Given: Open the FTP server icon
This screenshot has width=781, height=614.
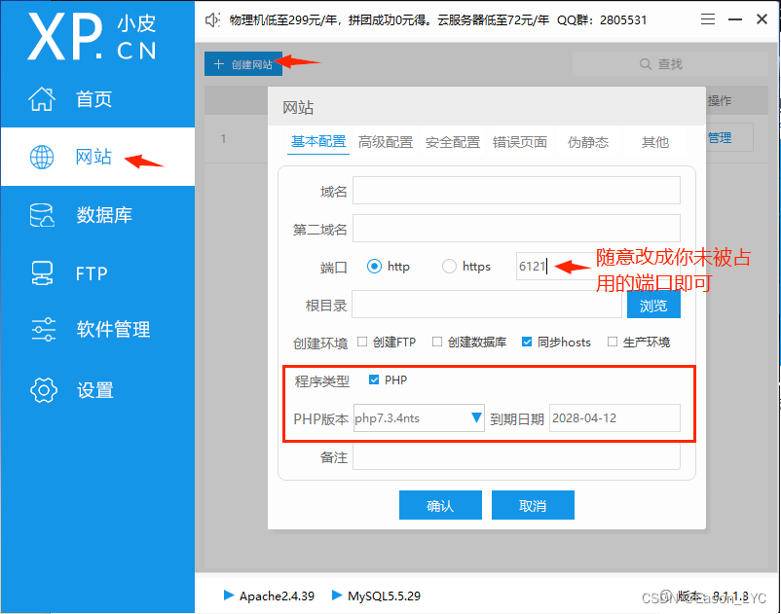Looking at the screenshot, I should (42, 273).
